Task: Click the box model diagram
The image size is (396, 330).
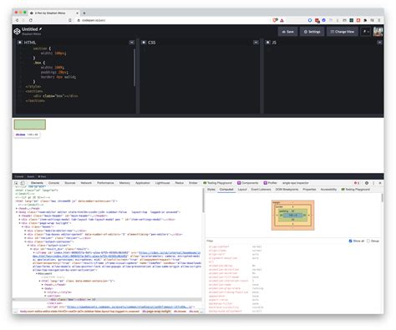Action: click(x=292, y=216)
